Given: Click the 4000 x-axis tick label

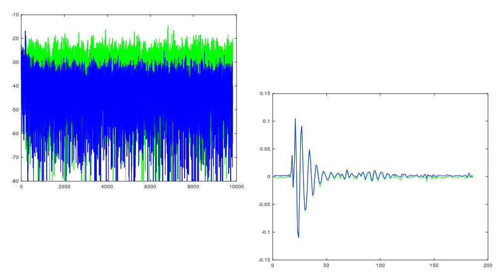Looking at the screenshot, I should pos(107,187).
